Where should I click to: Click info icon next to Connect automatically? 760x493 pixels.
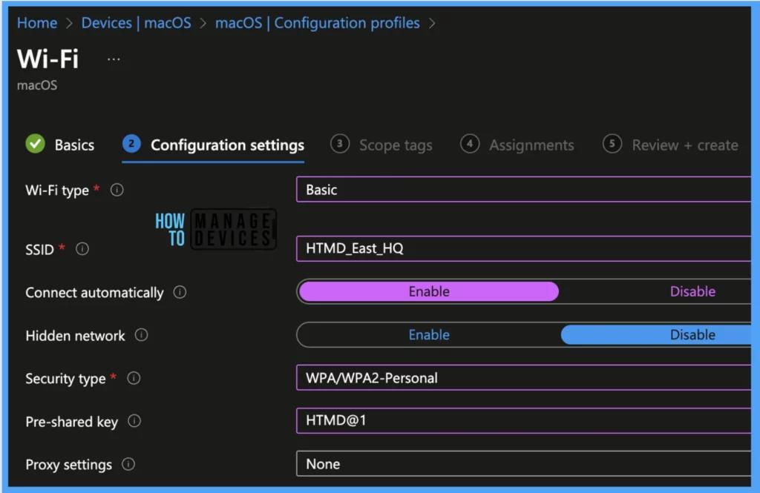tap(180, 292)
